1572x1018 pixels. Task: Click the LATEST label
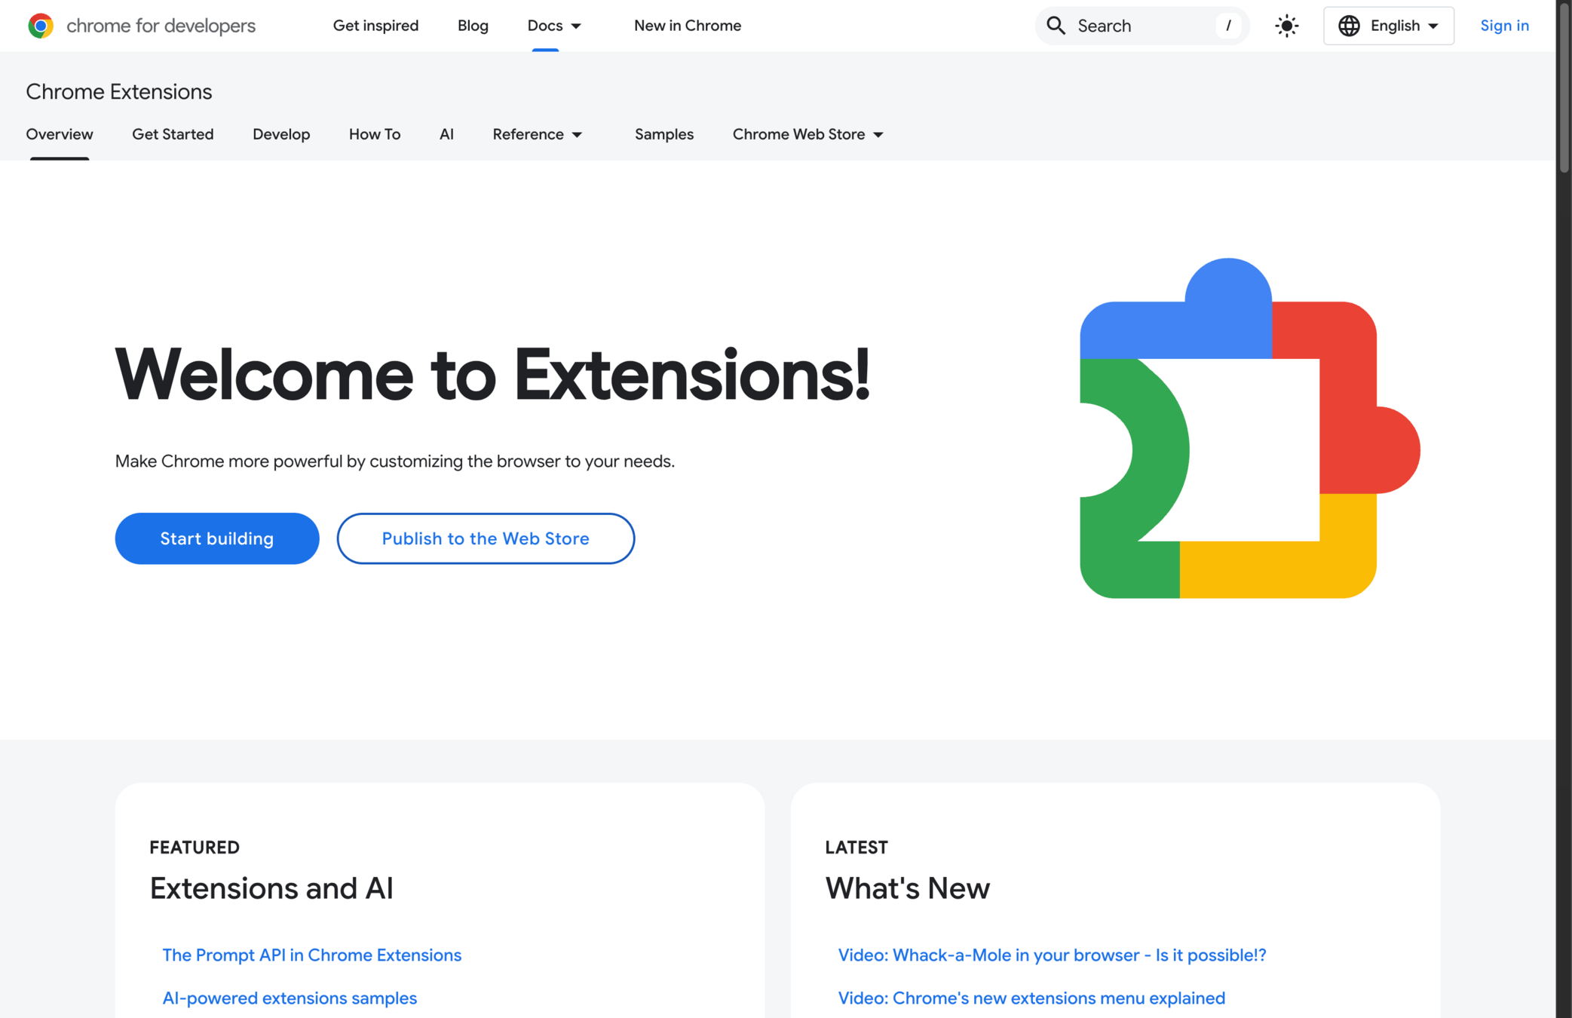click(856, 847)
